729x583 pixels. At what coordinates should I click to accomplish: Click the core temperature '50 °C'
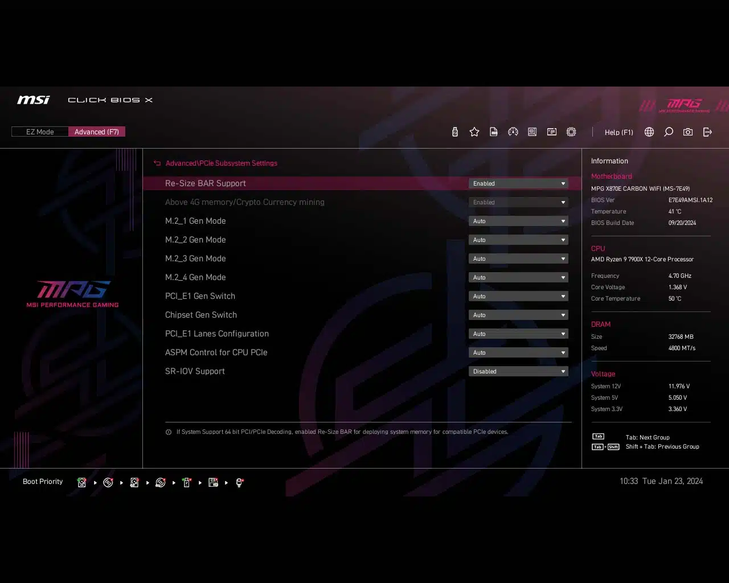[x=675, y=298]
